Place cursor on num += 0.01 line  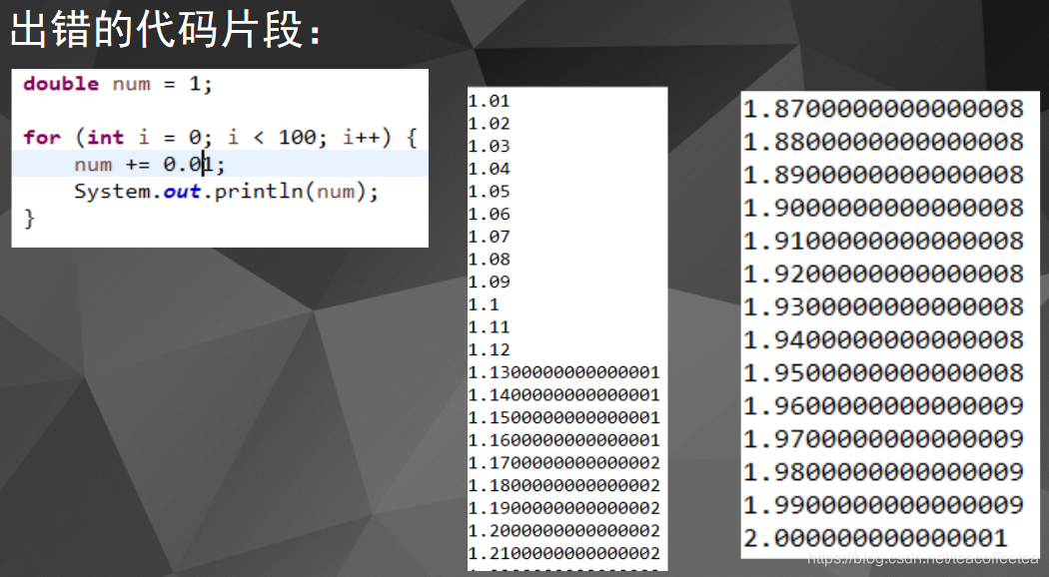(149, 164)
